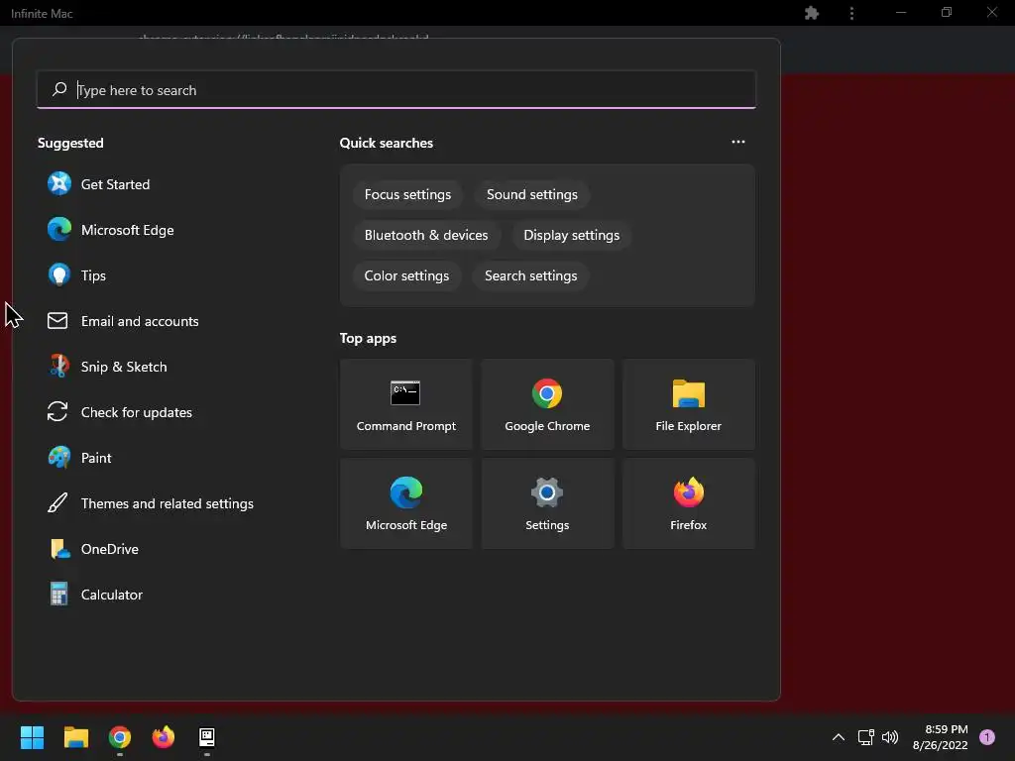Open Quick searches more options menu

pyautogui.click(x=738, y=142)
